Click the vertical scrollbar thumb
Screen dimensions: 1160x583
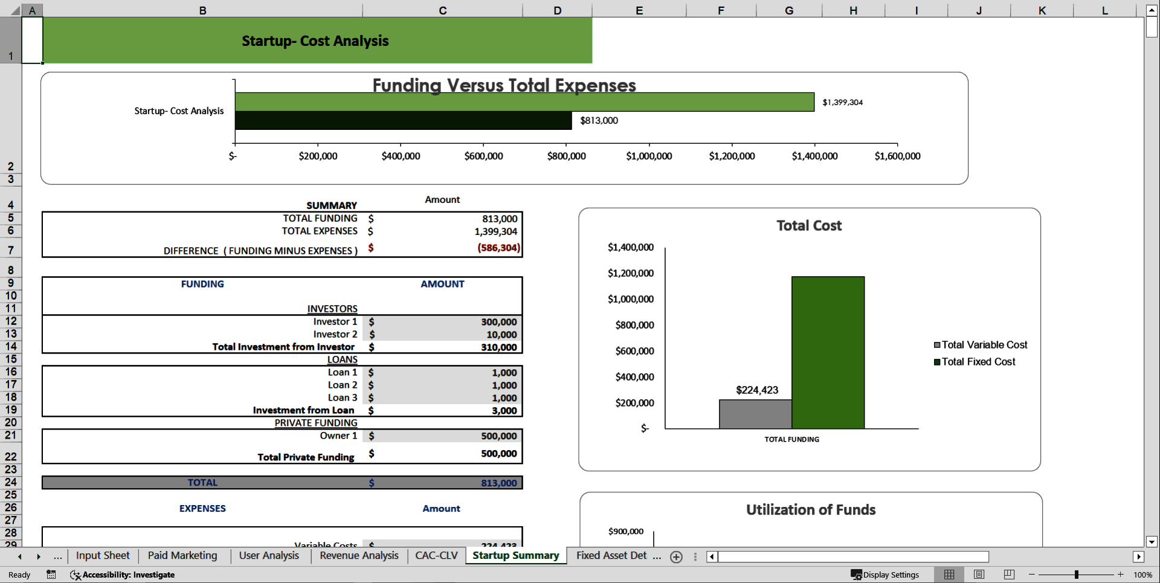click(1152, 27)
